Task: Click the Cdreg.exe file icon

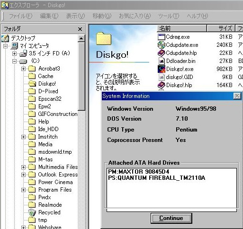Action: point(161,37)
